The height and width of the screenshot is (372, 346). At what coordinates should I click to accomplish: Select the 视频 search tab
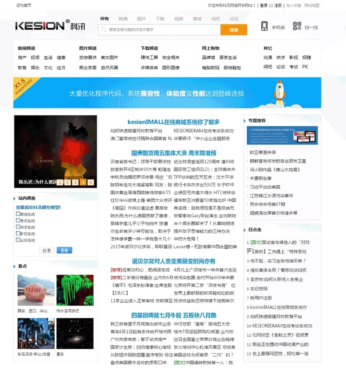point(179,19)
